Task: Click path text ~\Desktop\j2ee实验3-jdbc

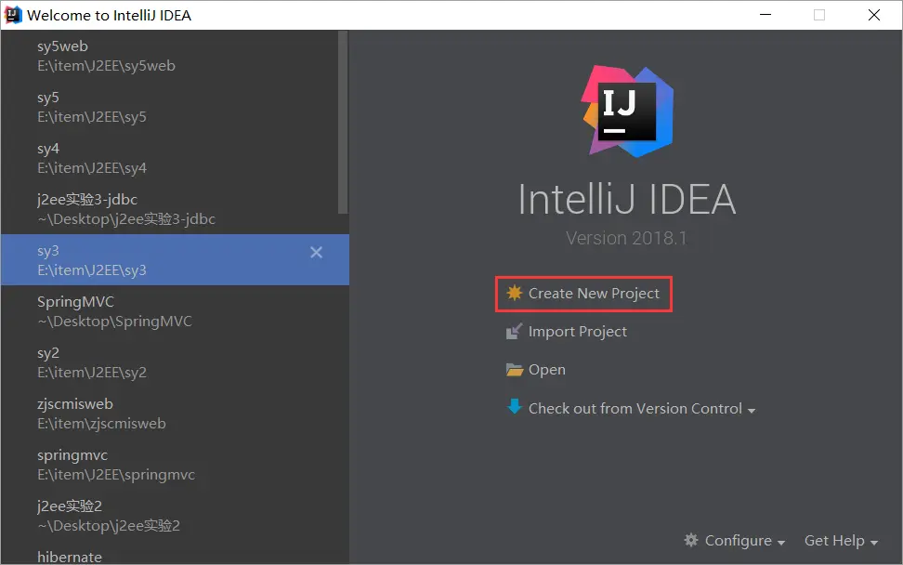Action: [x=126, y=219]
